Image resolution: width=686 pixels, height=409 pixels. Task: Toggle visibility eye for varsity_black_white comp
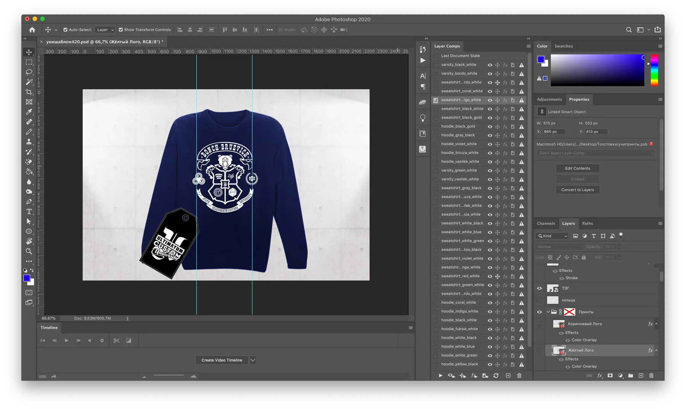[490, 65]
